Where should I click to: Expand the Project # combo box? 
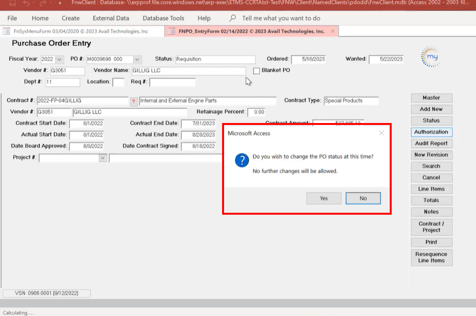pos(103,158)
